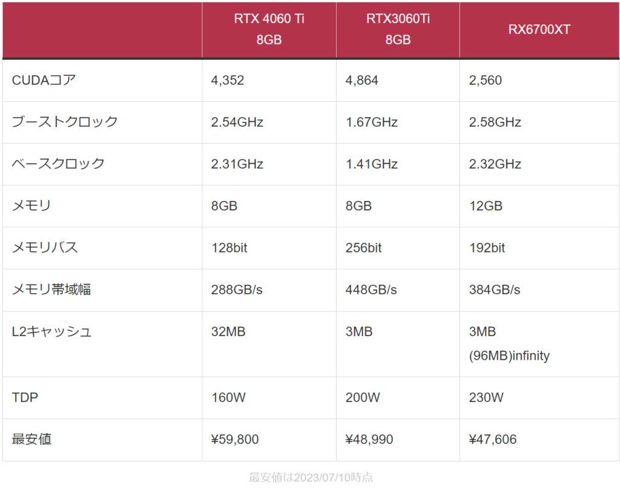This screenshot has height=490, width=620.
Task: Click the 4,352 CUDA core value
Action: point(228,80)
